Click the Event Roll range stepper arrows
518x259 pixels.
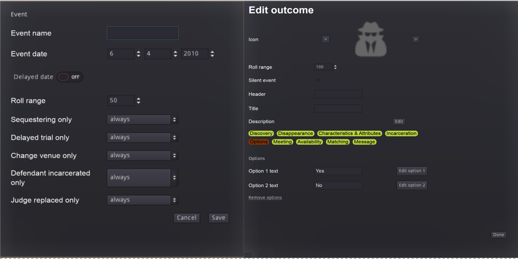click(x=138, y=101)
